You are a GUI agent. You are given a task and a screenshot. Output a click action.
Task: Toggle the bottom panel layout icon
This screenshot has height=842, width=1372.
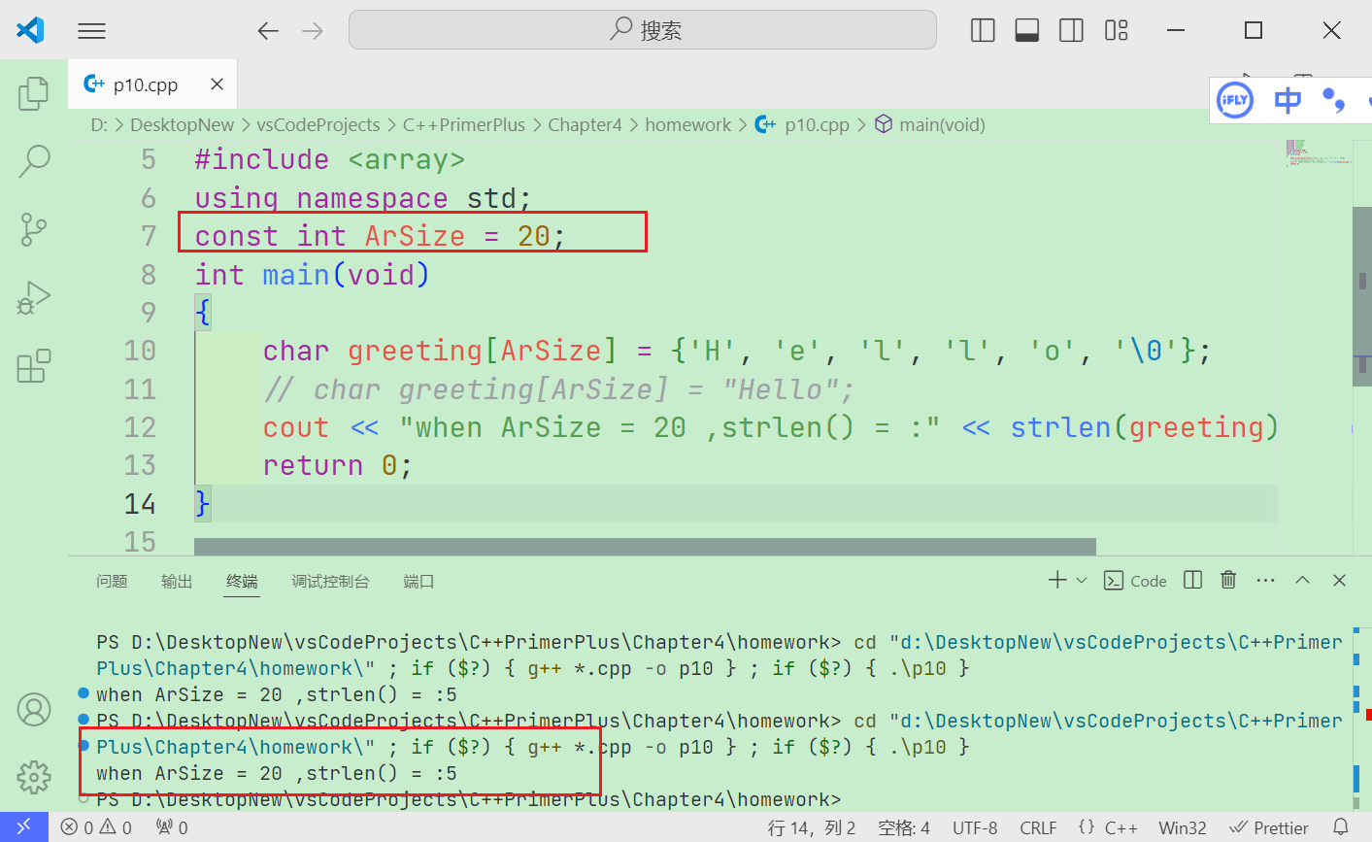click(1027, 31)
